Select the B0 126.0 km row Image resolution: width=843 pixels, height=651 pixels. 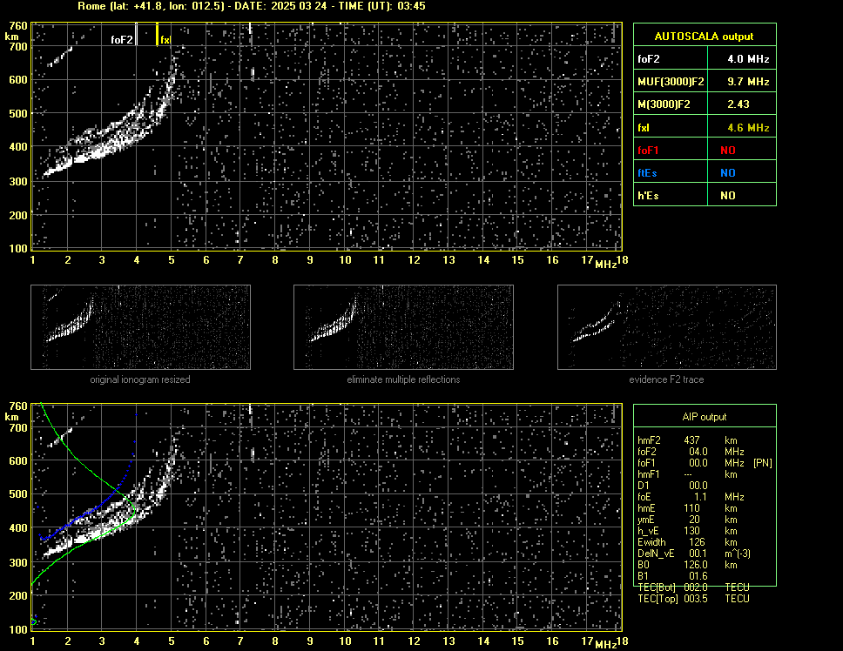(x=688, y=565)
